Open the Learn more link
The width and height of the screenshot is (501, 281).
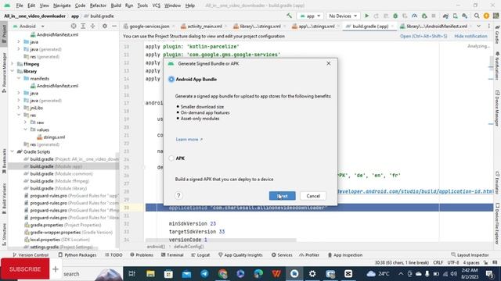[189, 139]
